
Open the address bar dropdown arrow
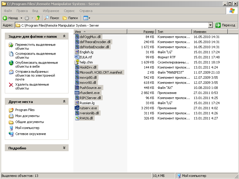(x=211, y=25)
